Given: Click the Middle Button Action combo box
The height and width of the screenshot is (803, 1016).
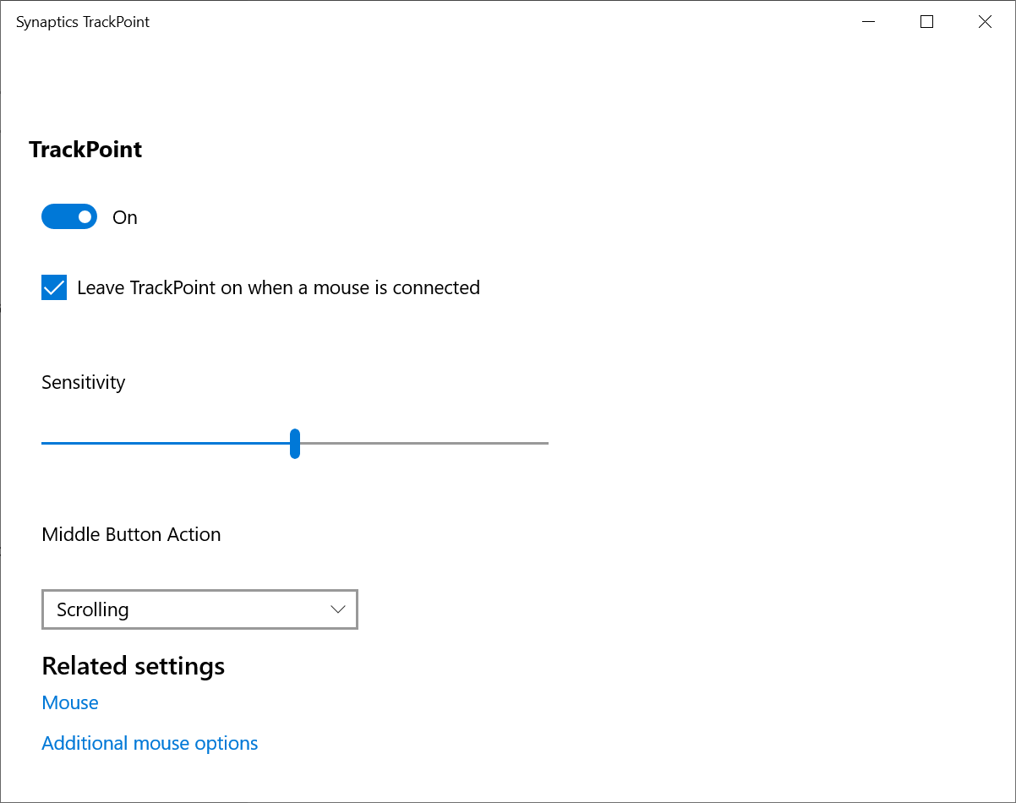Looking at the screenshot, I should point(199,609).
